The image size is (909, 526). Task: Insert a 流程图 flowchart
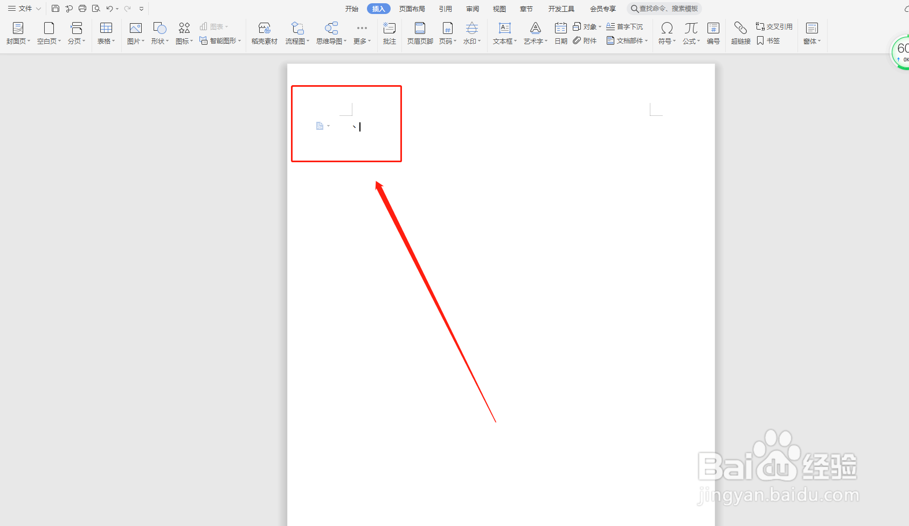297,33
